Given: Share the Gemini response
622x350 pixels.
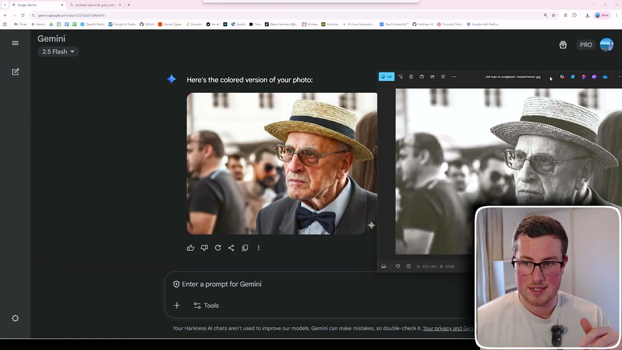Looking at the screenshot, I should 231,248.
